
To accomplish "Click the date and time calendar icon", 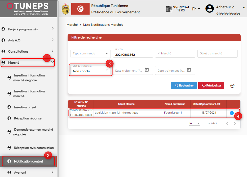I will (169, 9).
